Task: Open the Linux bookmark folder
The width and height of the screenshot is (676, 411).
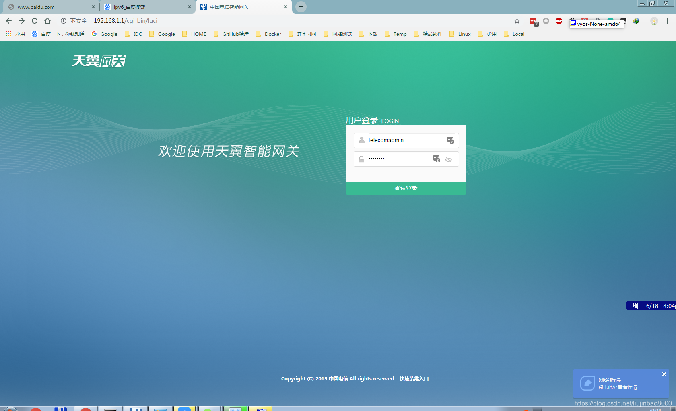Action: click(460, 34)
